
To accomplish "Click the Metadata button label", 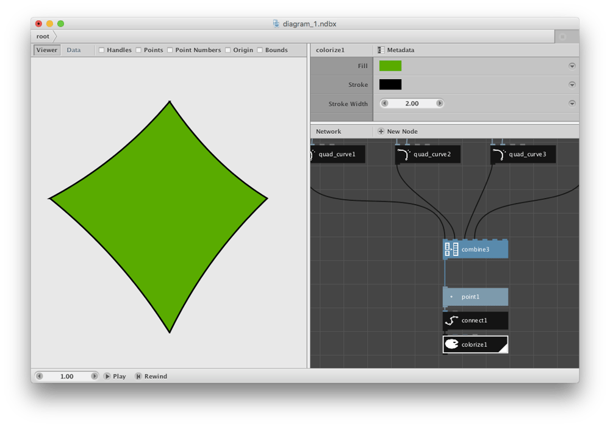I will [x=401, y=50].
